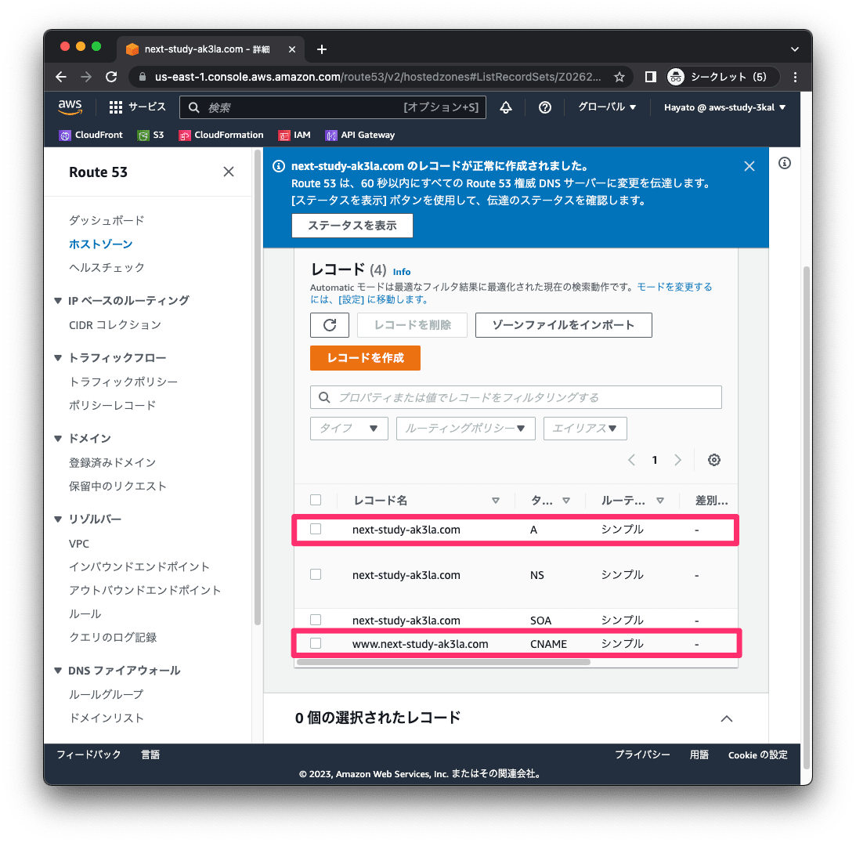This screenshot has height=843, width=856.
Task: Collapse the IP ベースのルーティング section
Action: pos(58,301)
